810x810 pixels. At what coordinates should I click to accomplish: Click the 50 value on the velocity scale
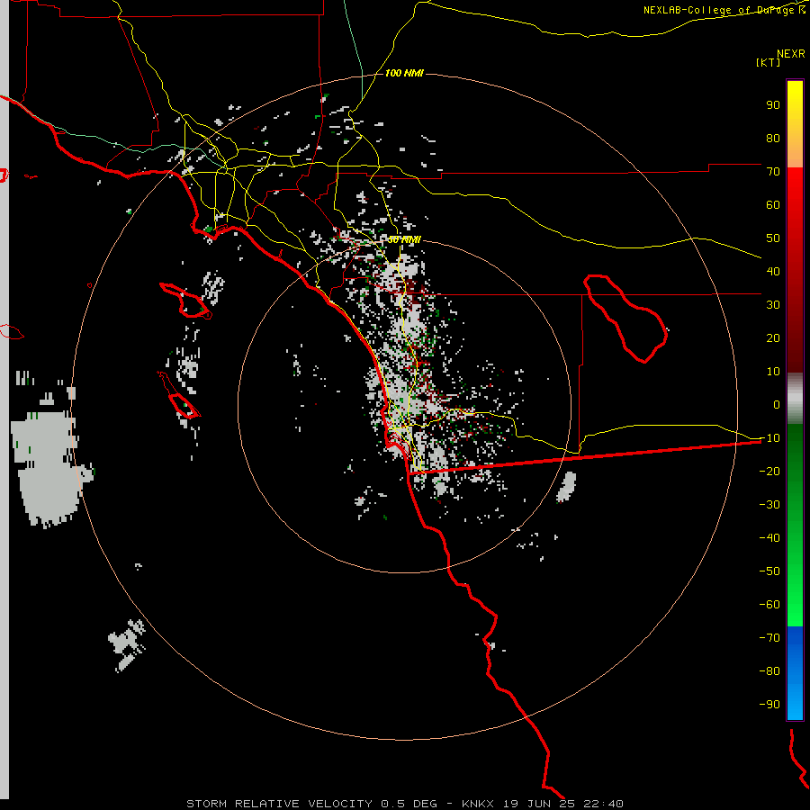[773, 238]
